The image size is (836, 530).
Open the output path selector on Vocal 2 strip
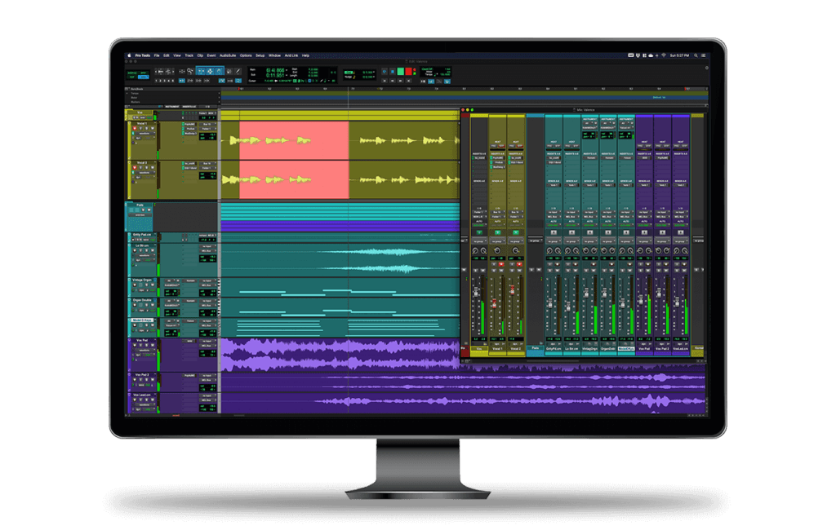pyautogui.click(x=514, y=212)
